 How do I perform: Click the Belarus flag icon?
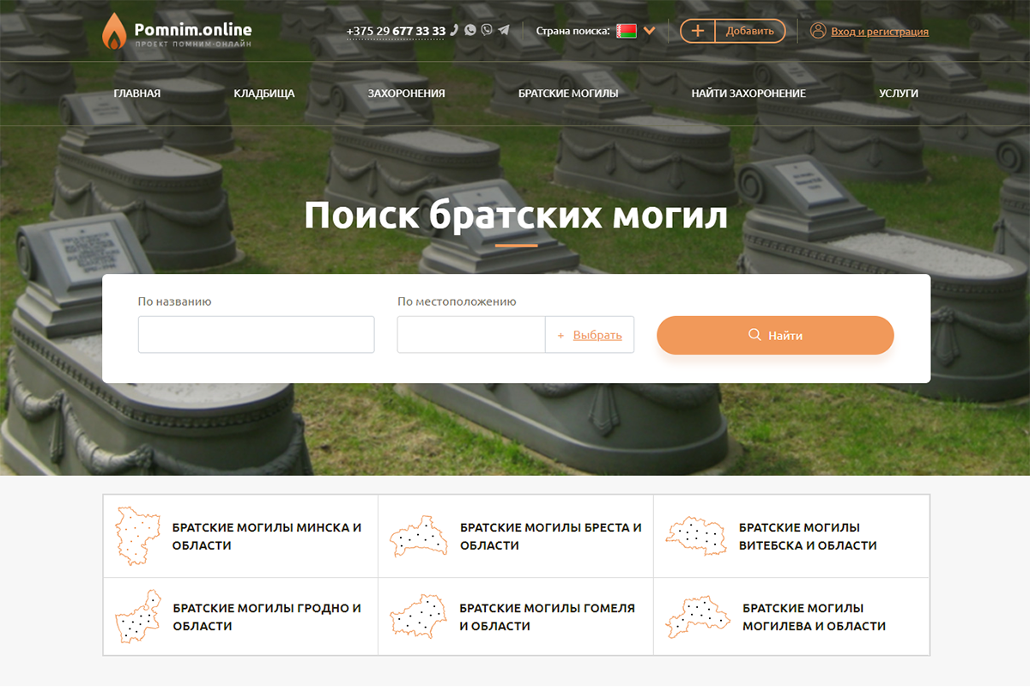[x=627, y=31]
